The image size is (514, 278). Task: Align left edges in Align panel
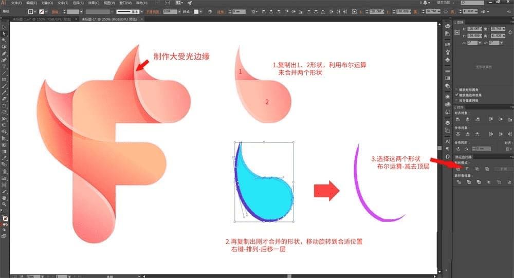(x=458, y=120)
